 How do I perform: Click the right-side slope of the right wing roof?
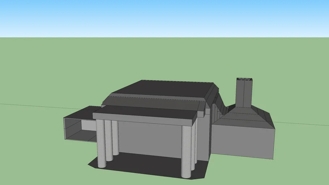click(x=268, y=117)
